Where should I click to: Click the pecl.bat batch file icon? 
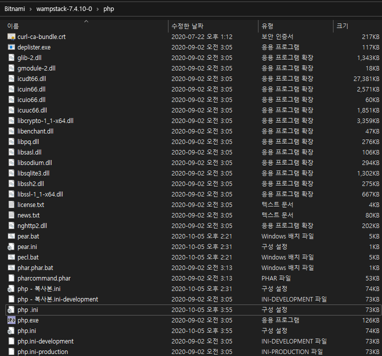(x=11, y=257)
